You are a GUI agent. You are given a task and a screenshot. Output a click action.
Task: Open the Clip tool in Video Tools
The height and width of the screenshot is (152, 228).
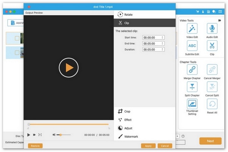coord(212,46)
